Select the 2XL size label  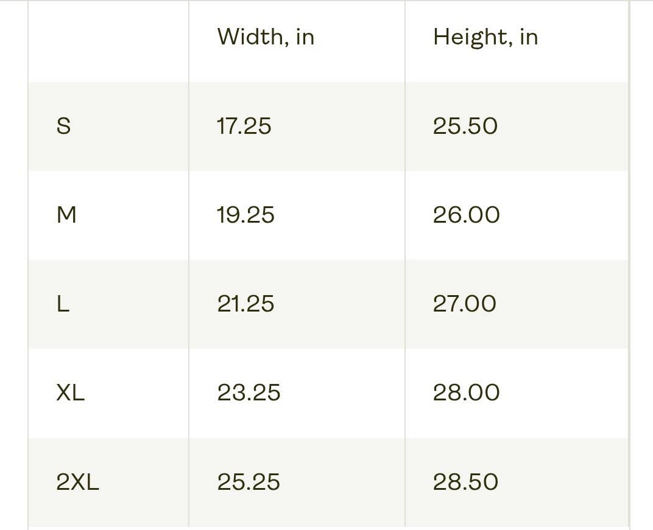pyautogui.click(x=77, y=482)
